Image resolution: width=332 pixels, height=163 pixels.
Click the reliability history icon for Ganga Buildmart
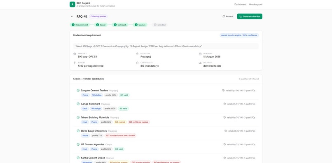pos(224,104)
